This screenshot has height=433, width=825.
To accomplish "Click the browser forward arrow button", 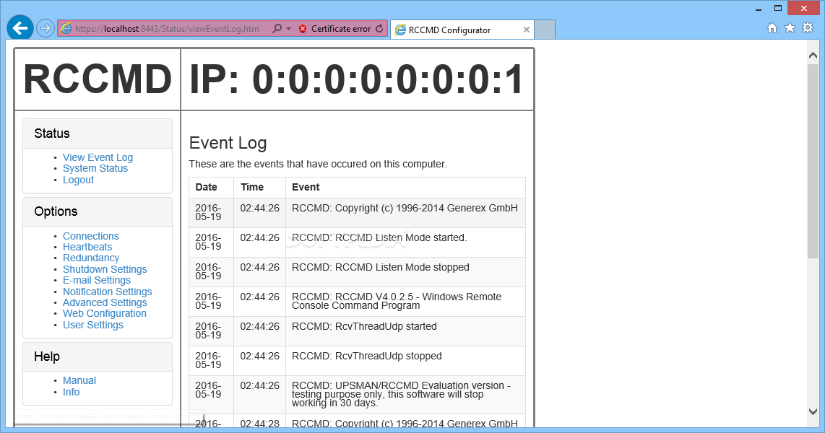I will 46,28.
